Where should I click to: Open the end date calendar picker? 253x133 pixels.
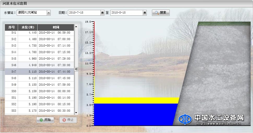tap(145, 13)
